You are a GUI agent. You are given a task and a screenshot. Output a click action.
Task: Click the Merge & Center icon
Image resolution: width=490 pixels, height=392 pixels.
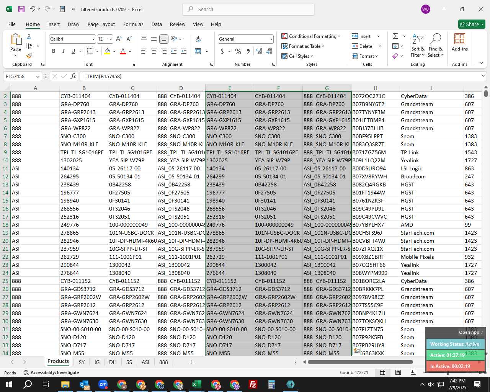(x=198, y=51)
